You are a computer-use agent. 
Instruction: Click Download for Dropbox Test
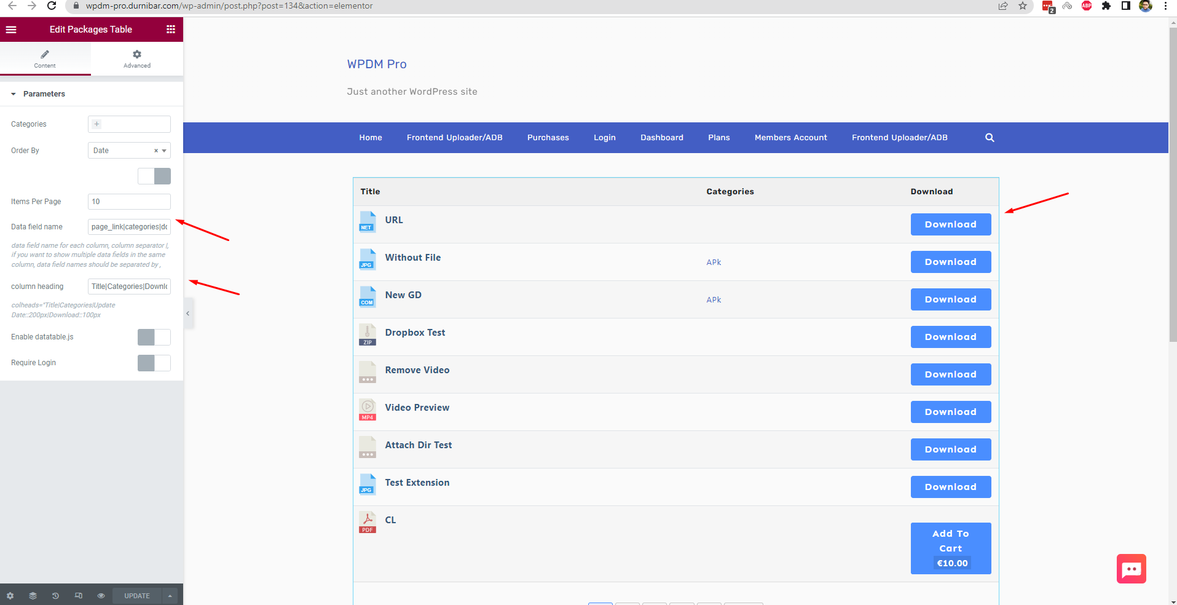[951, 337]
